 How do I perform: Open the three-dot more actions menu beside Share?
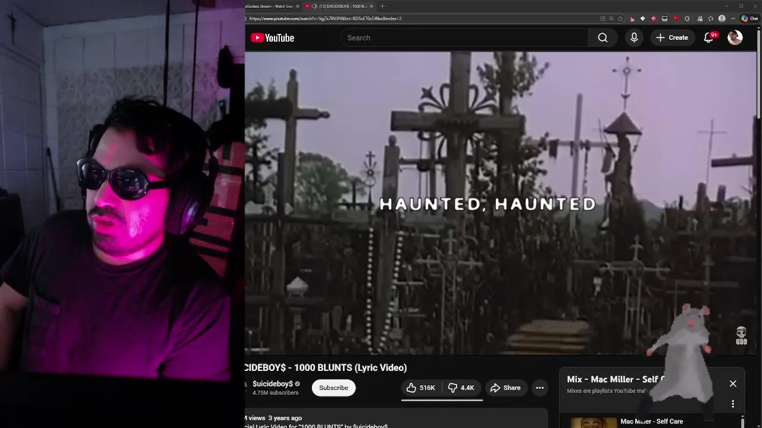point(540,388)
